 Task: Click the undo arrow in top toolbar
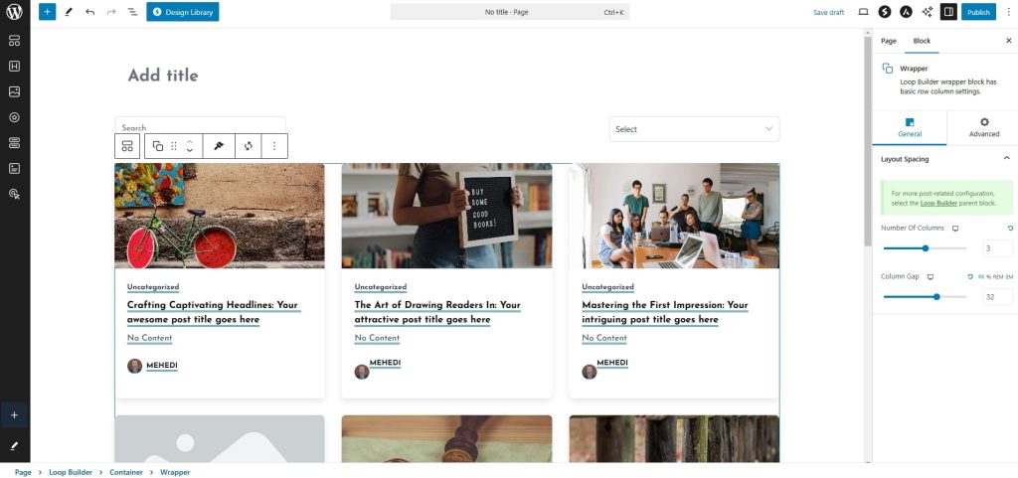pyautogui.click(x=89, y=12)
